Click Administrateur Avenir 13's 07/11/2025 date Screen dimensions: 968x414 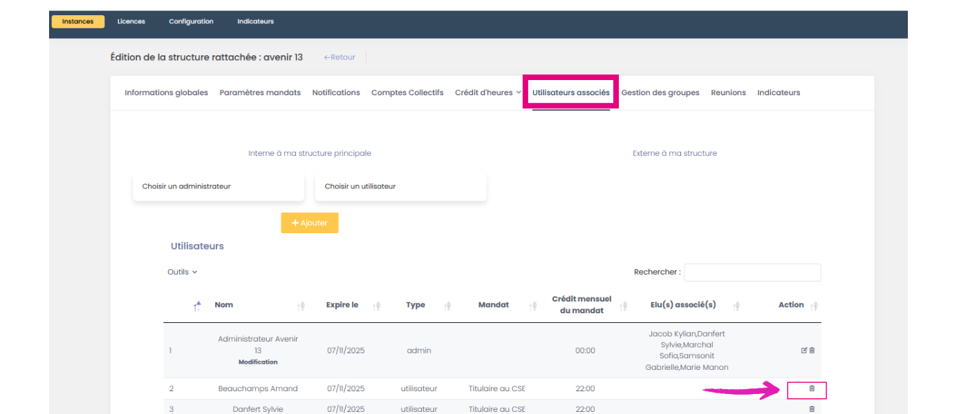(x=346, y=351)
